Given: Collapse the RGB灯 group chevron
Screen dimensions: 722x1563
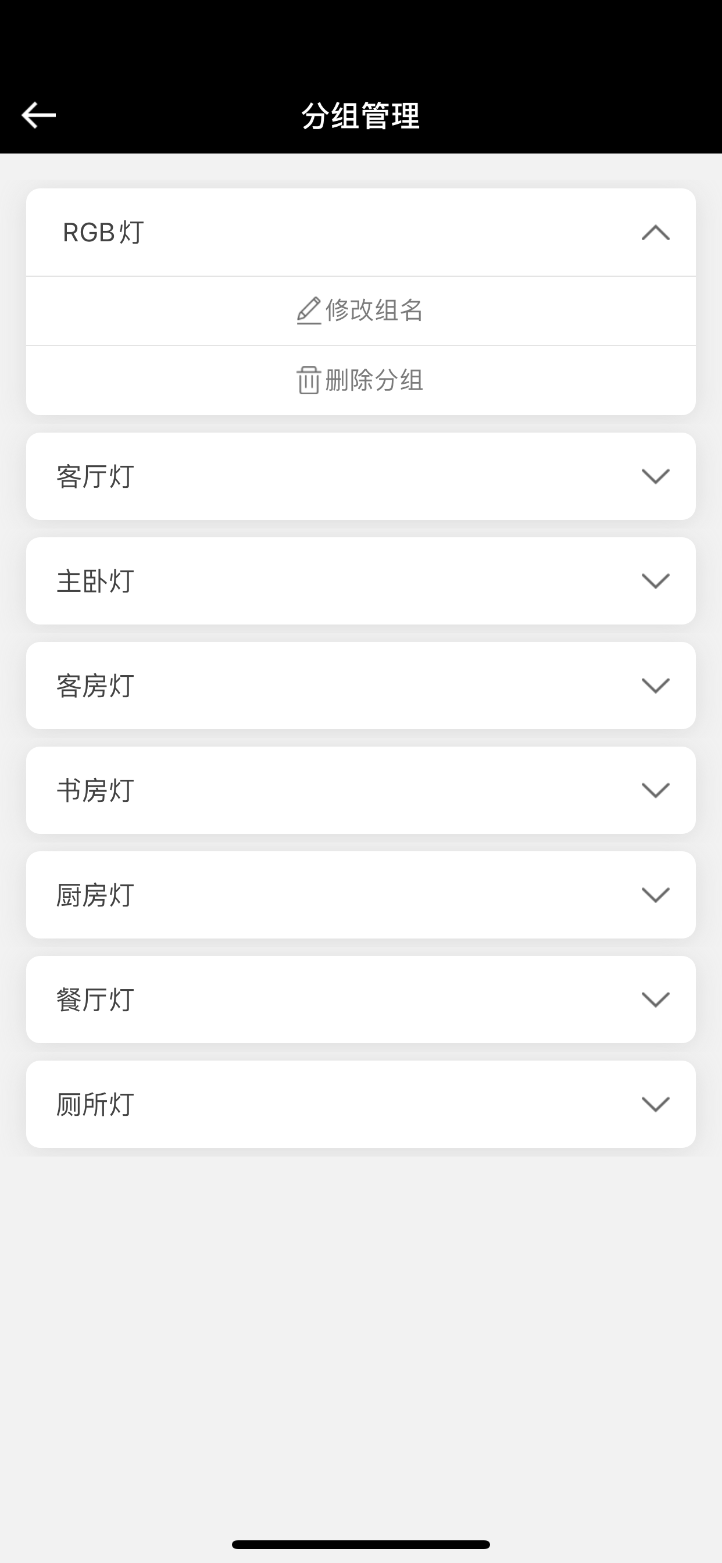Looking at the screenshot, I should pos(655,233).
